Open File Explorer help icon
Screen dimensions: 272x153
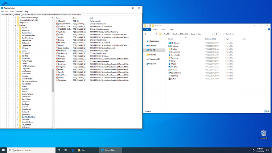(x=269, y=29)
